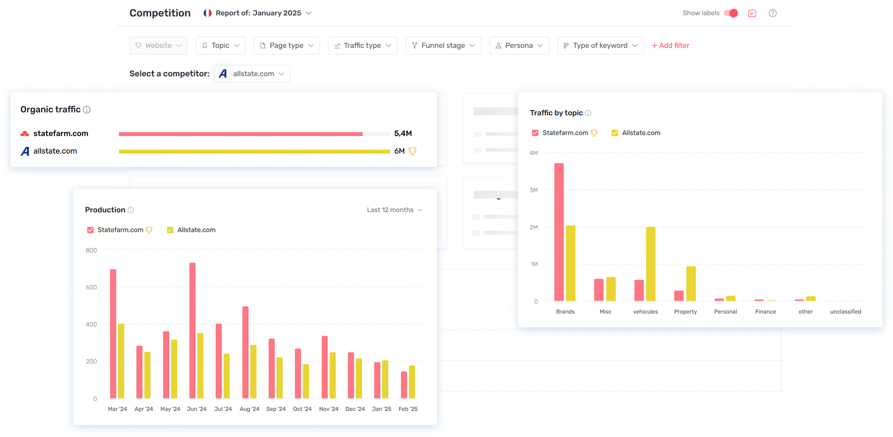The image size is (893, 437).
Task: Click the Brands axis label
Action: tap(565, 312)
